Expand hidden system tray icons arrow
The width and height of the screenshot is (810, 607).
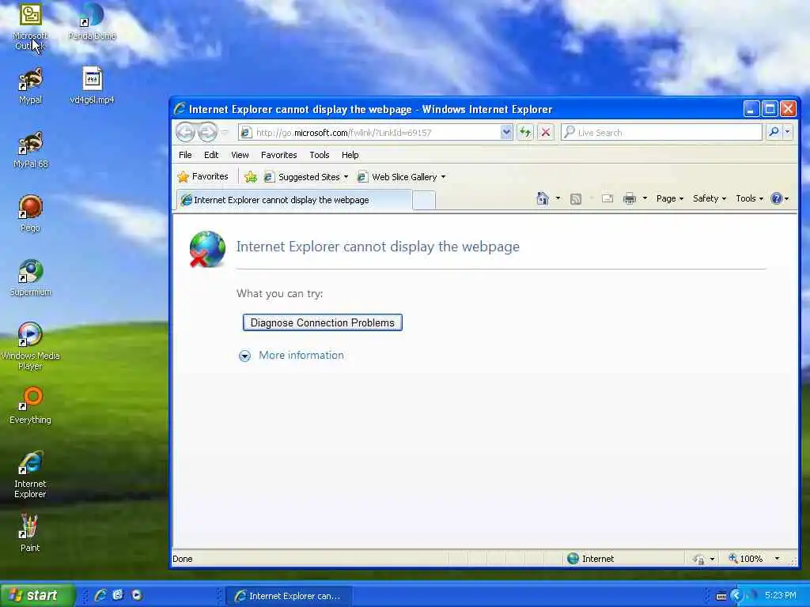click(736, 596)
